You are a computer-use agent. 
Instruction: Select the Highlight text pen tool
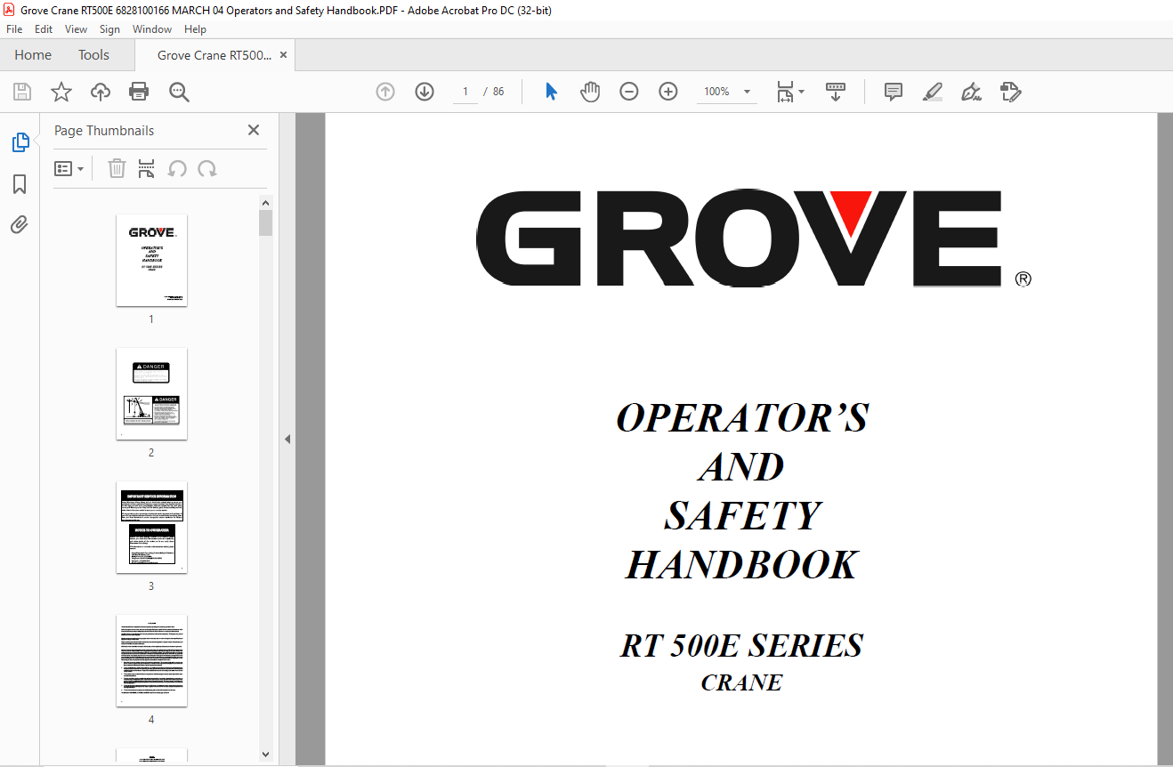933,92
